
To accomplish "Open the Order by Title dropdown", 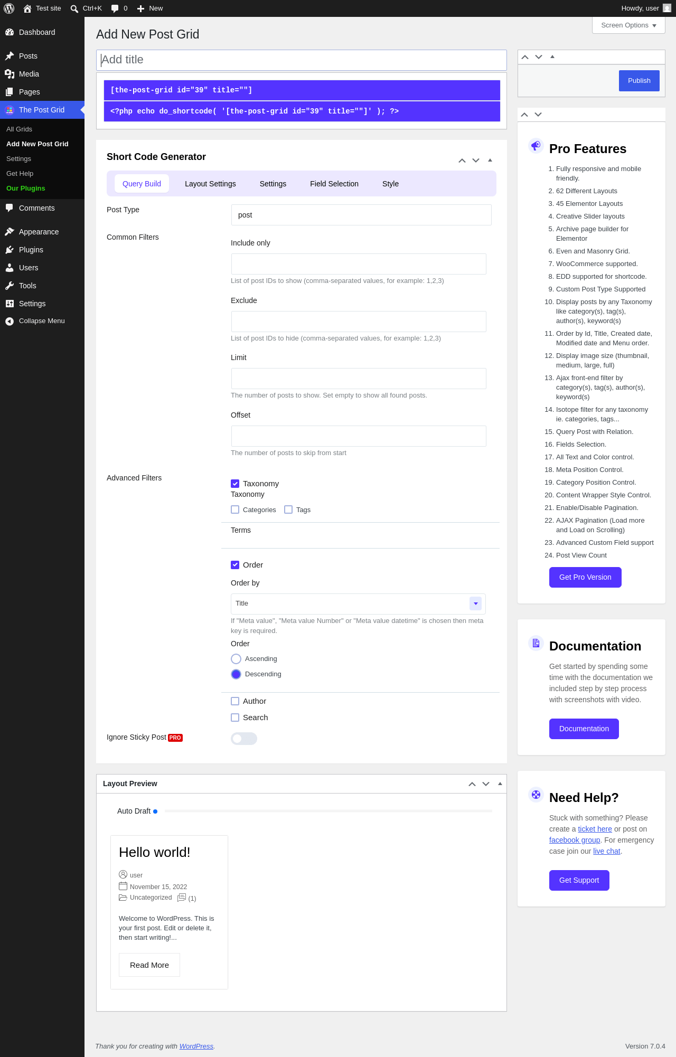I will 358,603.
